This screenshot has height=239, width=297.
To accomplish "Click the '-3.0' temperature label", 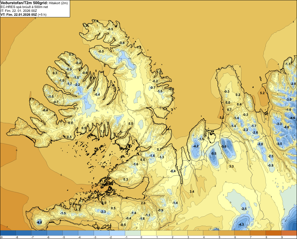I will pos(289,99).
